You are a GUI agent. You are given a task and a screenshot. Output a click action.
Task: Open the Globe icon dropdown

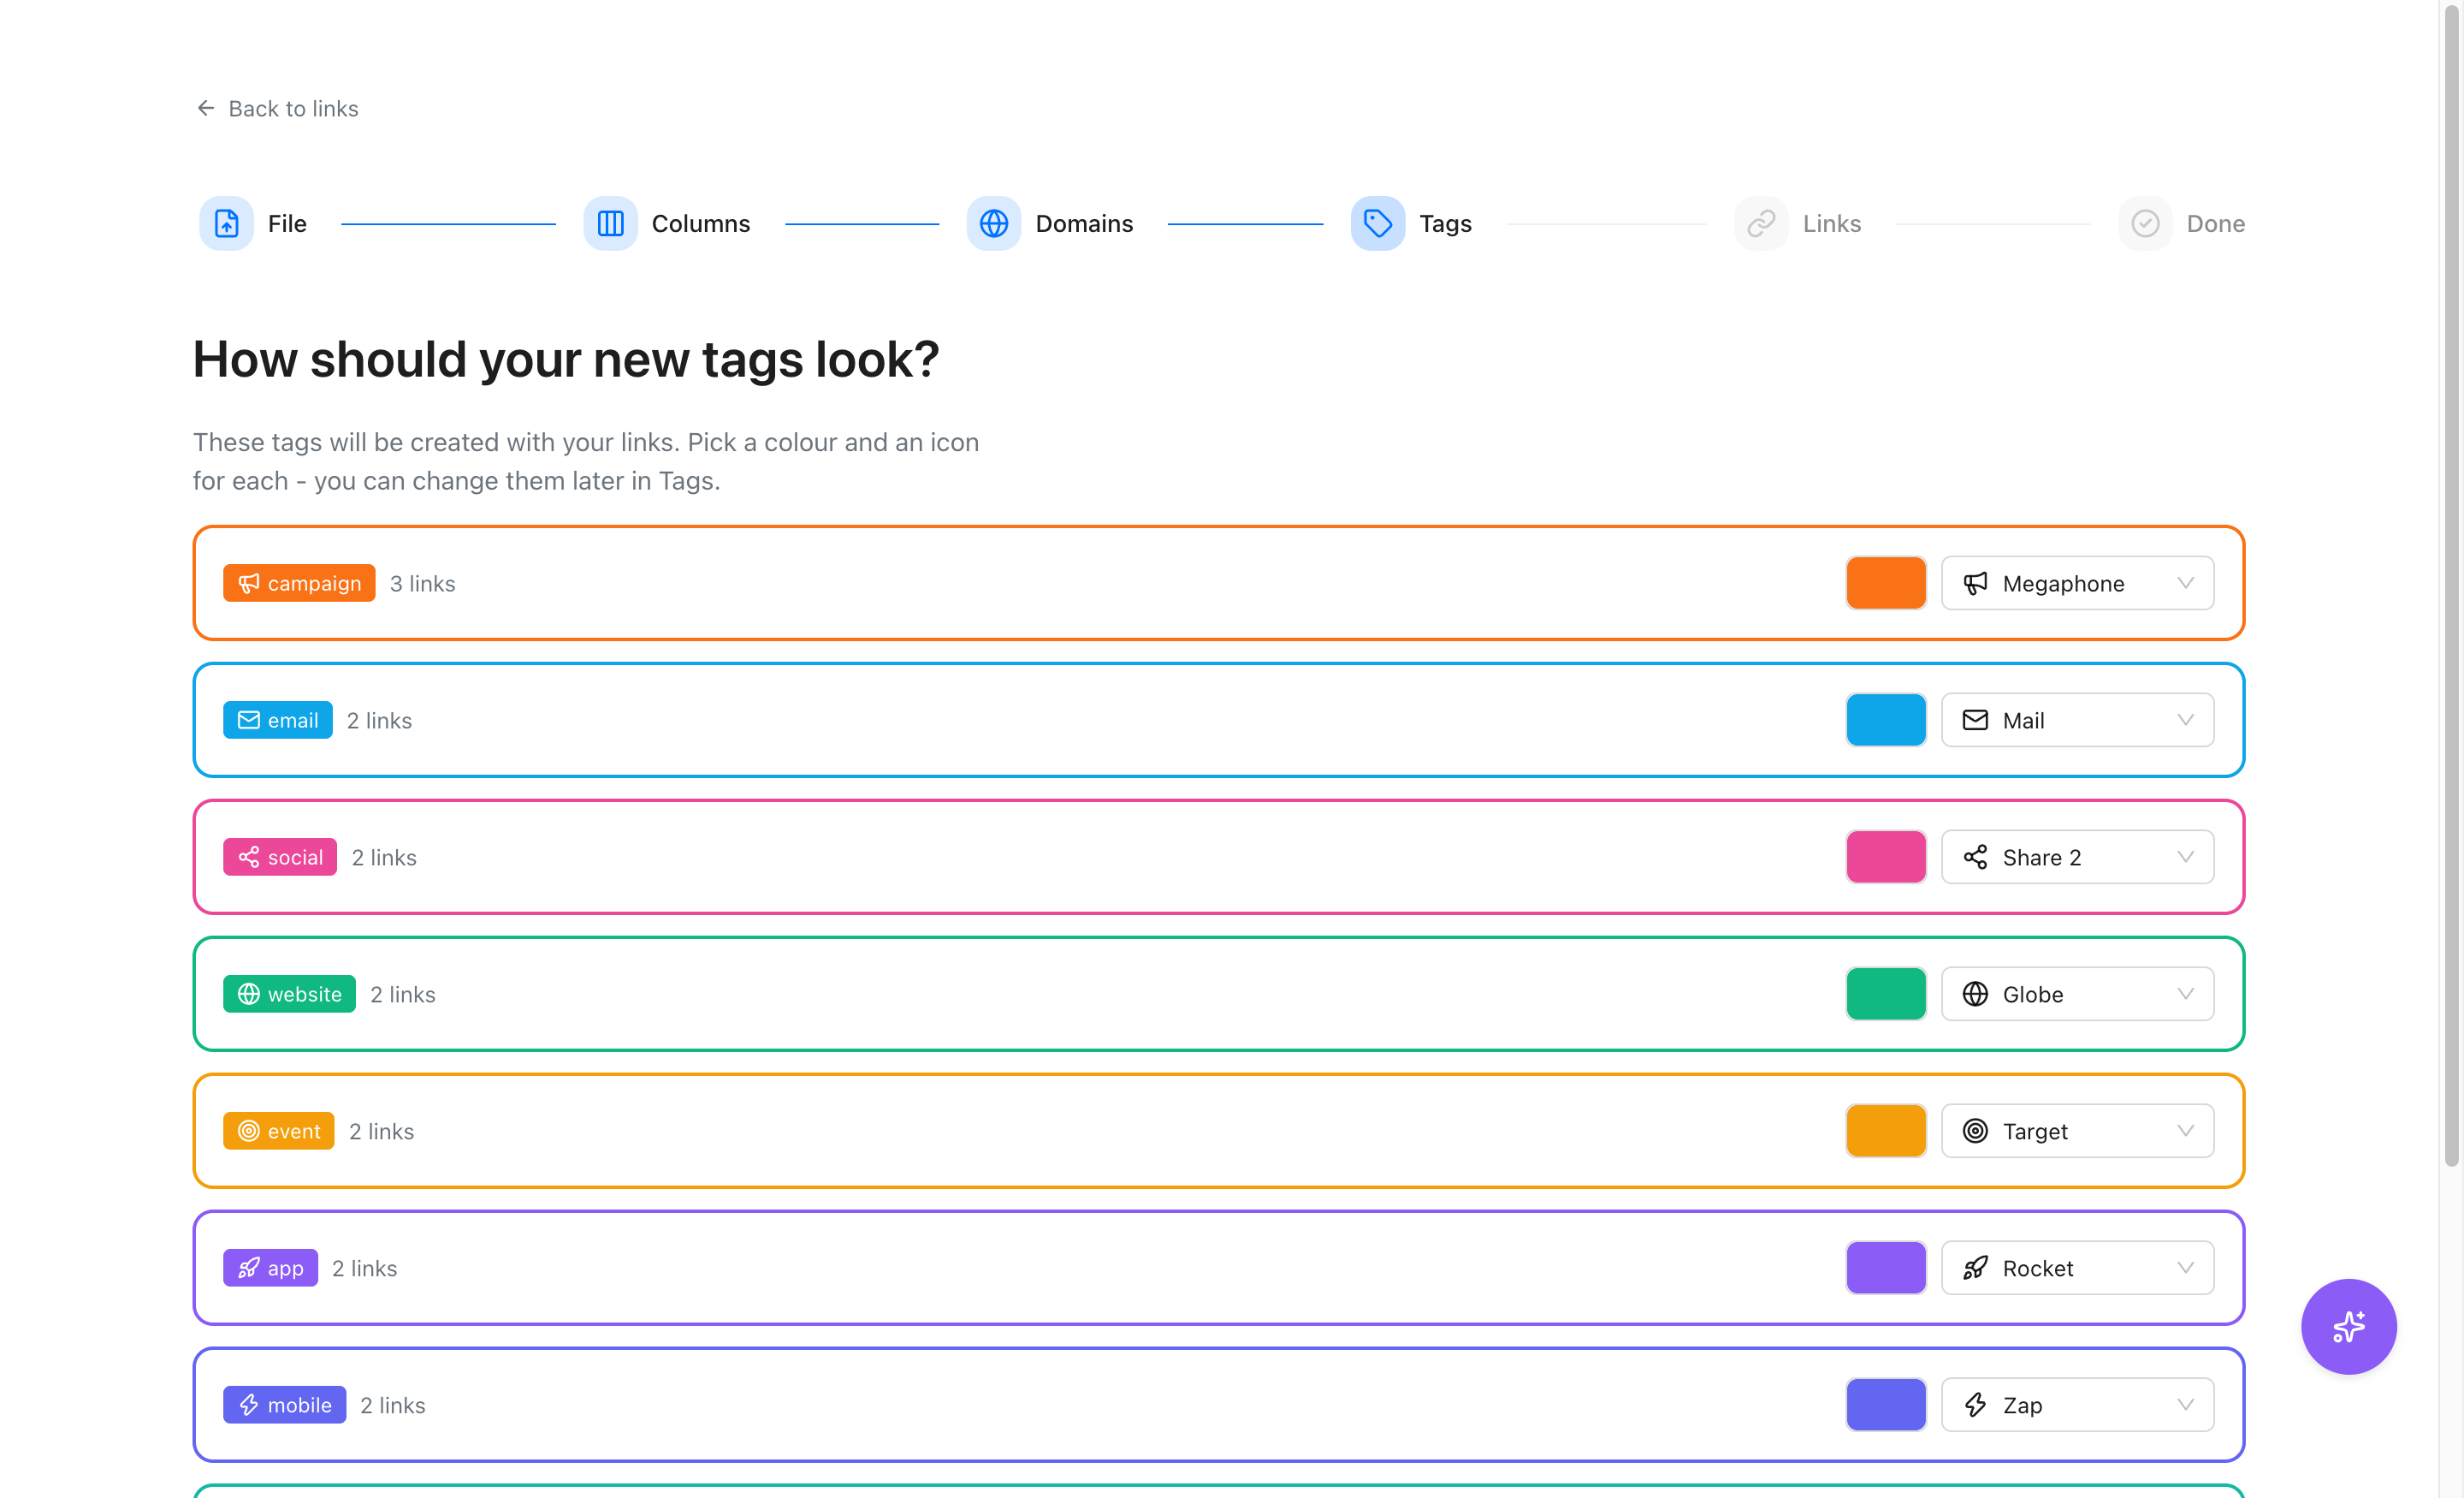(x=2078, y=995)
